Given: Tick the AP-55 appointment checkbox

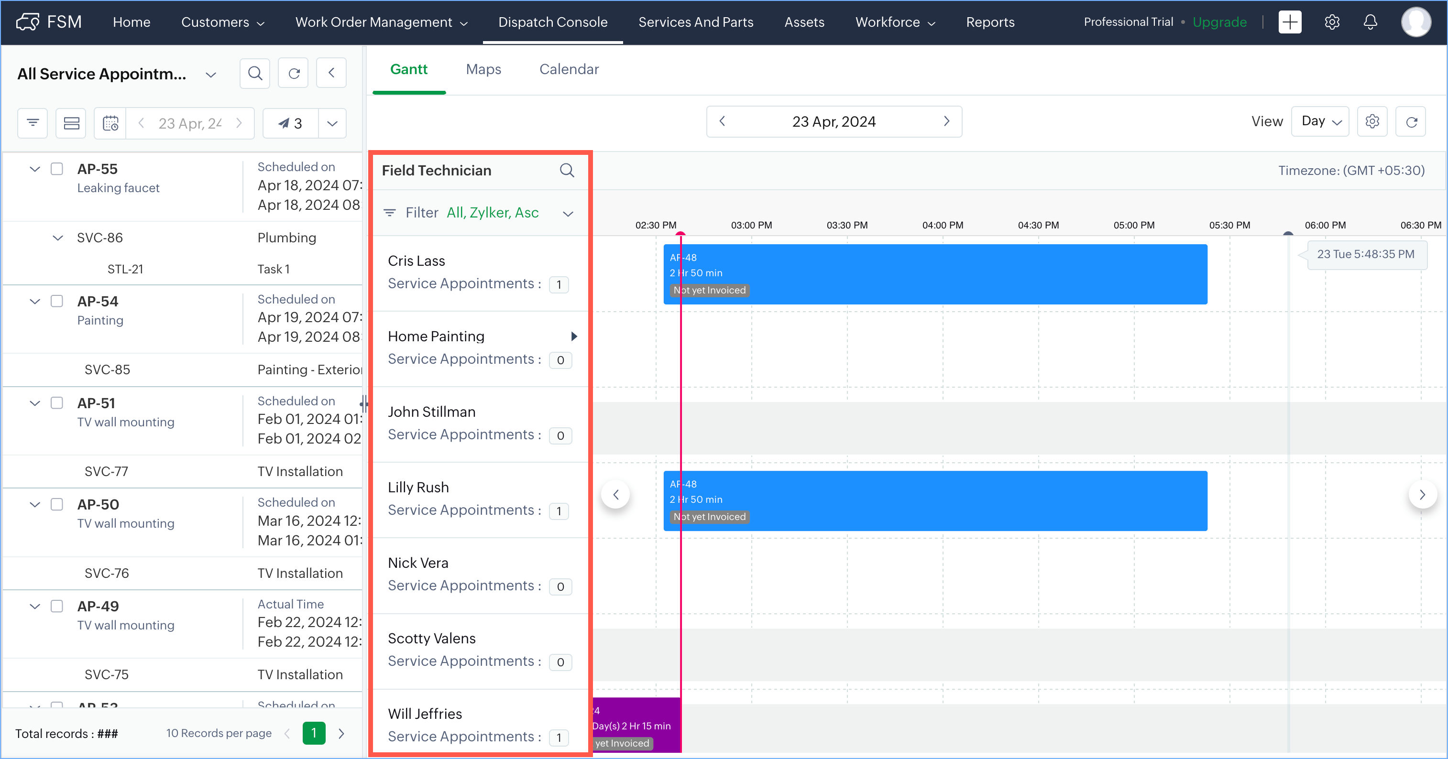Looking at the screenshot, I should pyautogui.click(x=57, y=169).
